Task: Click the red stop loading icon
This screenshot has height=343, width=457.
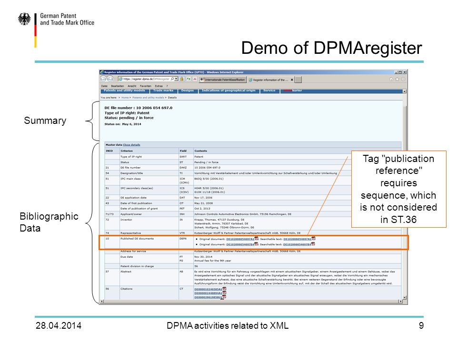Action: [195, 79]
